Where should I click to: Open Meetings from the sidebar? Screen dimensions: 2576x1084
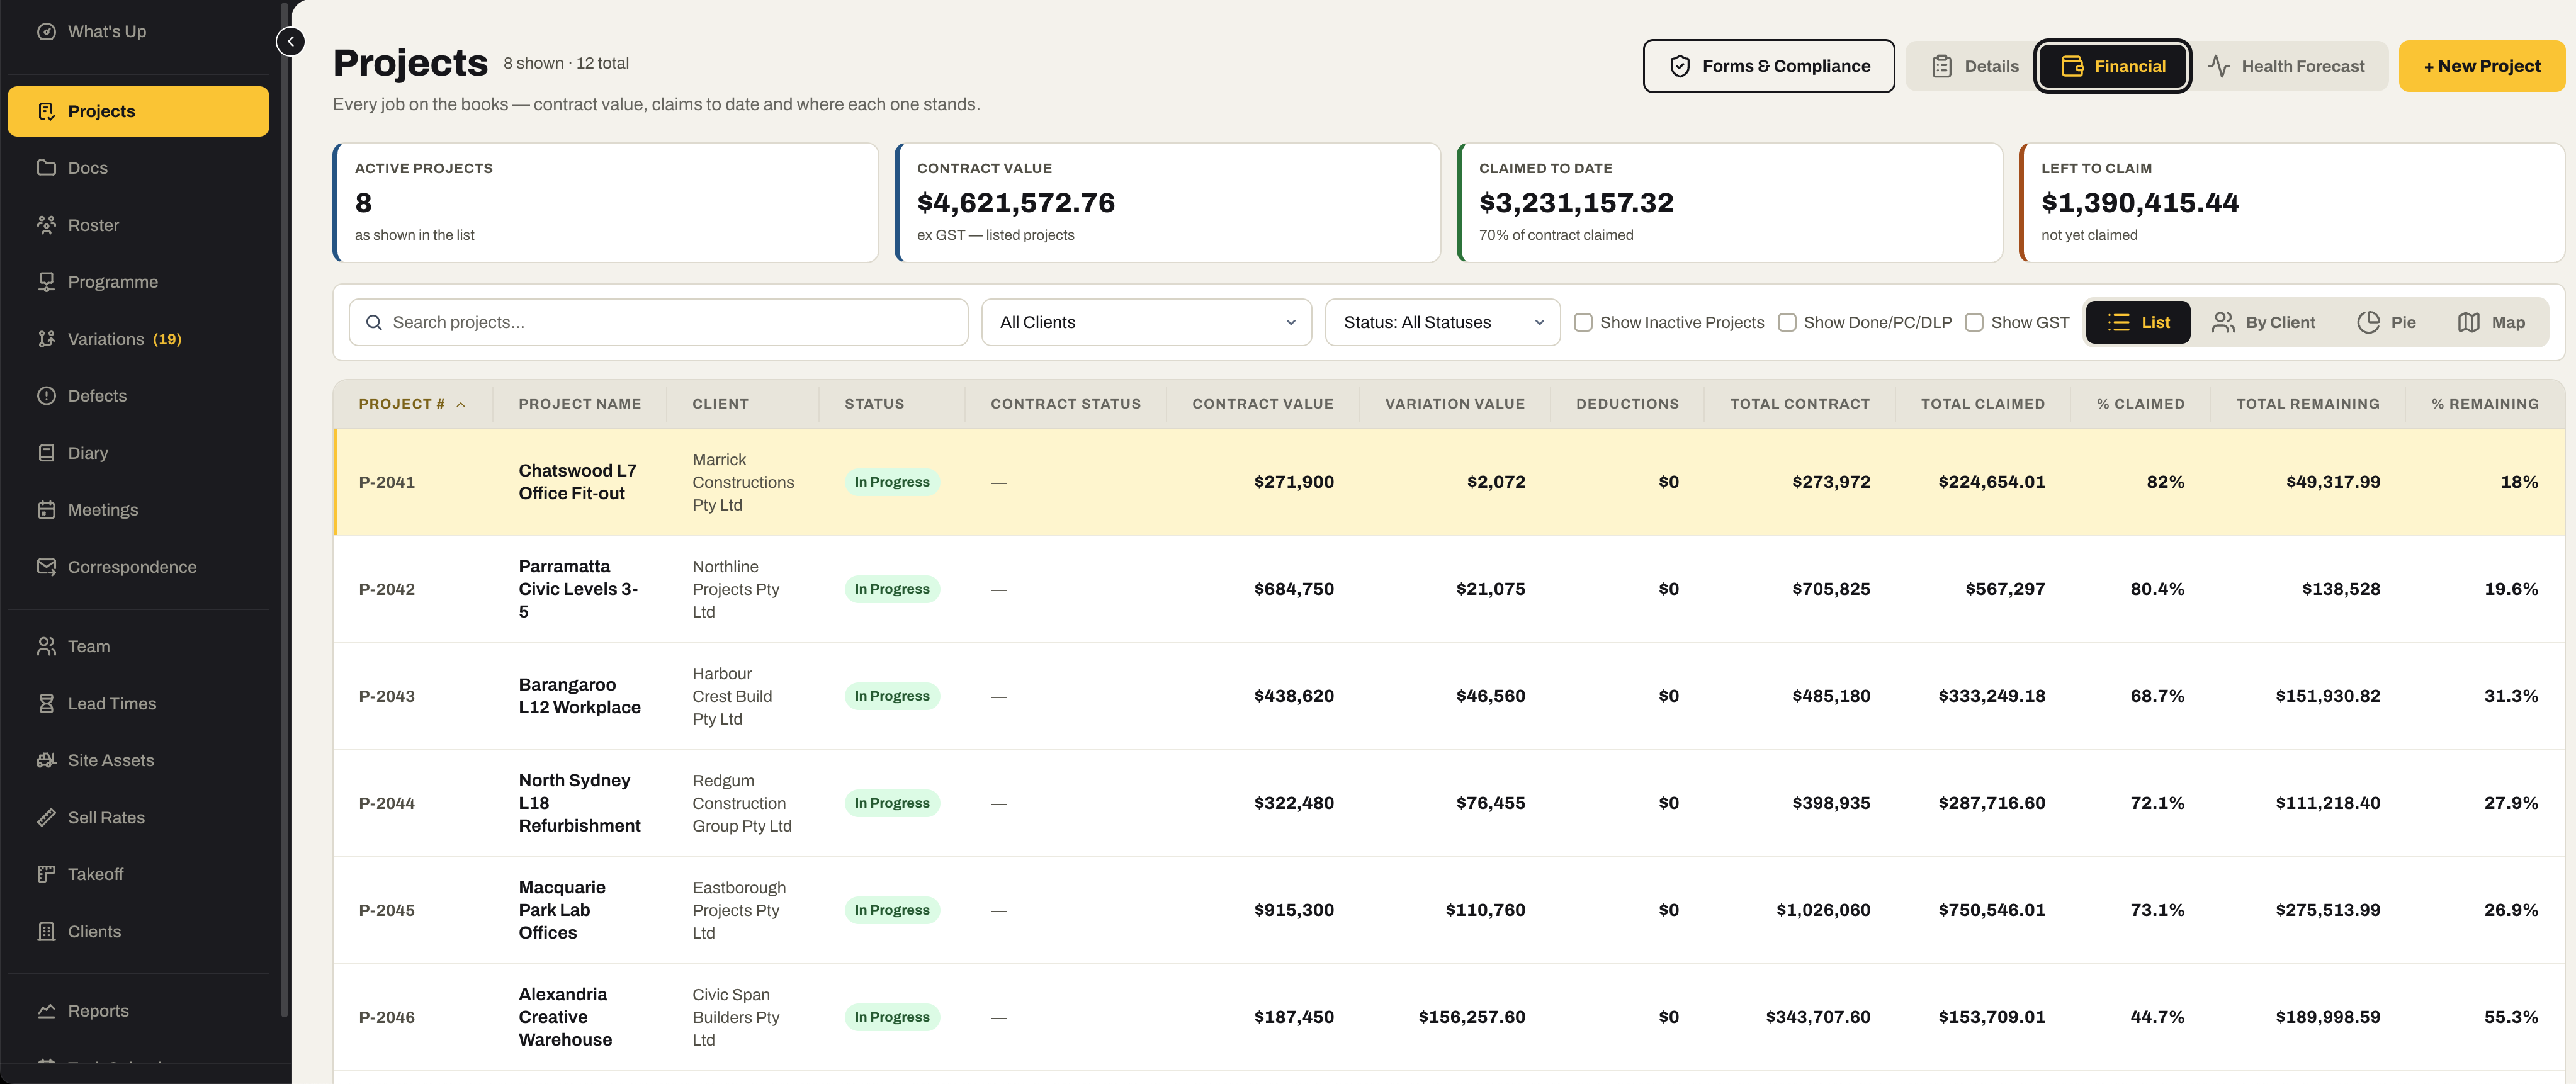[138, 510]
